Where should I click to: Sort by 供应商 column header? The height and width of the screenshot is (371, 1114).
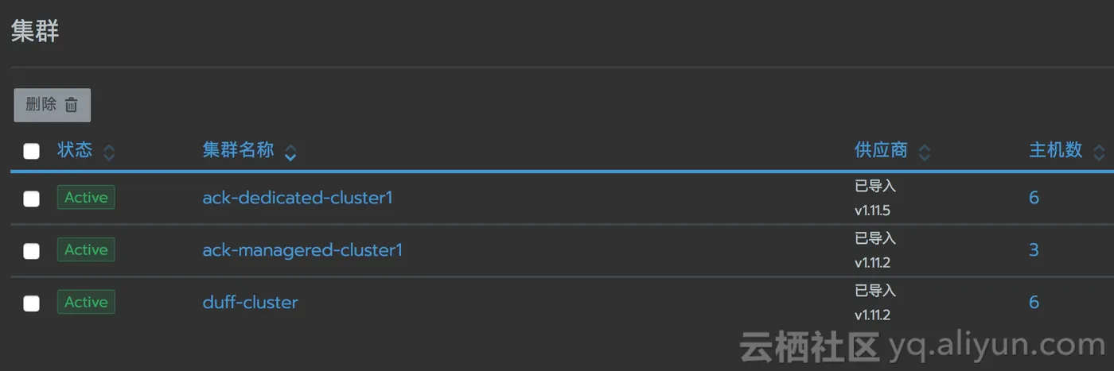[881, 150]
